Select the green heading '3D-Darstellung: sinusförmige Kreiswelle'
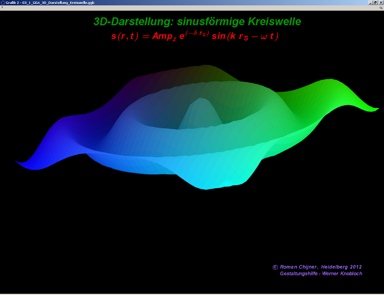Screen dimensions: 384x295 point(197,22)
